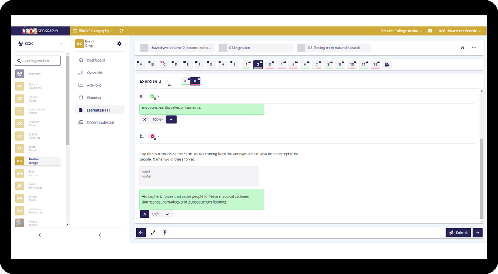Click the pencil edit icon beside Exercise 2
The width and height of the screenshot is (498, 274).
pos(167,82)
